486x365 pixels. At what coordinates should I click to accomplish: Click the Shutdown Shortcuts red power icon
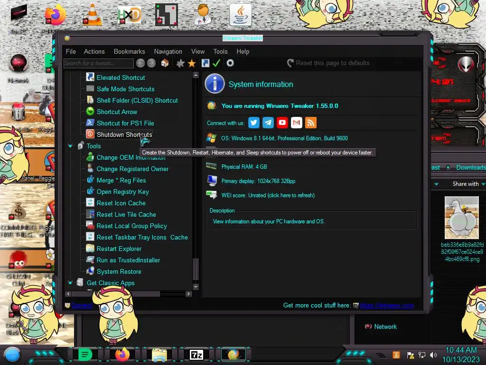[x=90, y=134]
